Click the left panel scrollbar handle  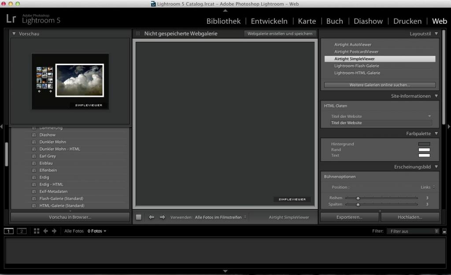click(6, 154)
